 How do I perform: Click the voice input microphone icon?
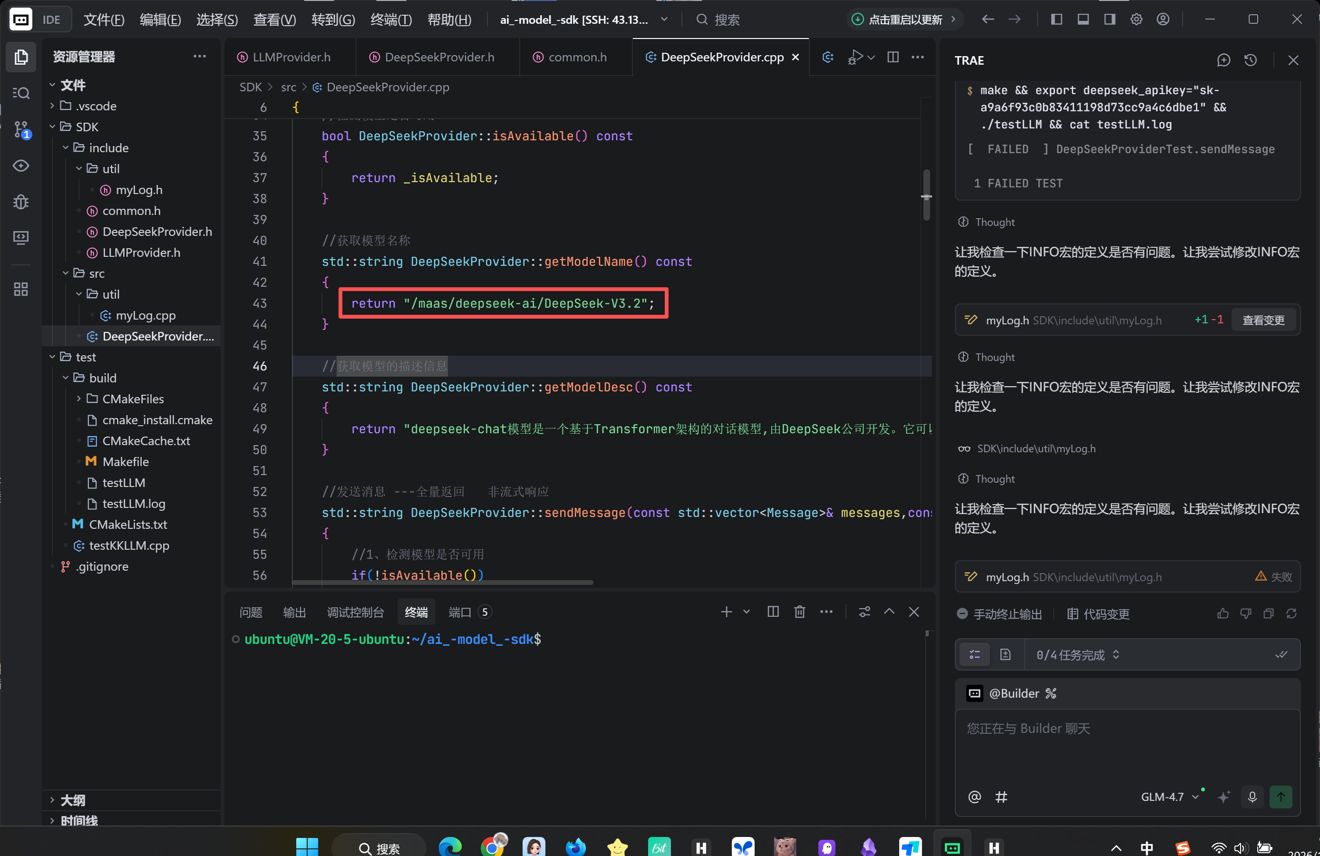point(1252,797)
